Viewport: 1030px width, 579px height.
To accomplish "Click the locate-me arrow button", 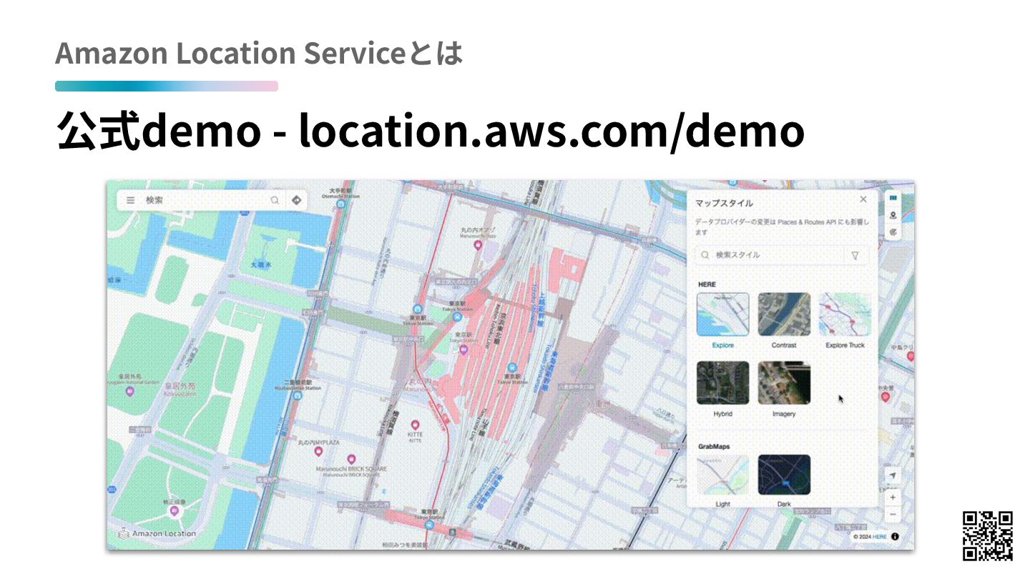I will click(x=892, y=476).
